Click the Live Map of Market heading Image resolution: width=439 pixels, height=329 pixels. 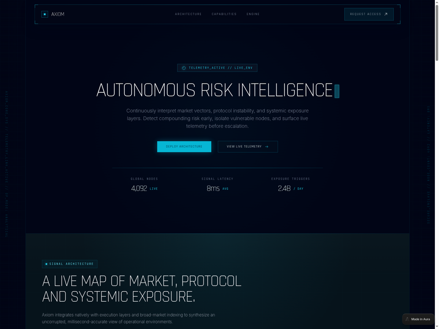[142, 289]
